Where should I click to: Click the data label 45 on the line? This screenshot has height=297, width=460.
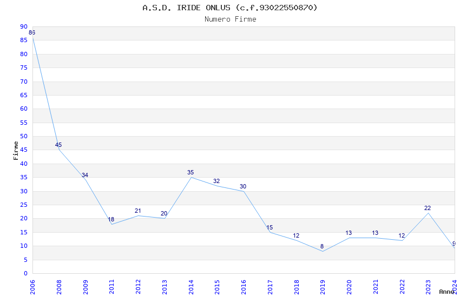point(58,145)
